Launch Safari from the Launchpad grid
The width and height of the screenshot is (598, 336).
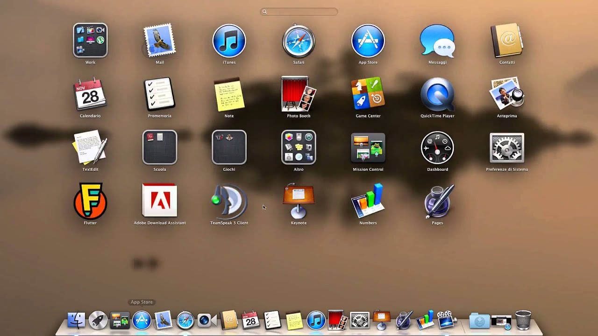click(x=299, y=41)
